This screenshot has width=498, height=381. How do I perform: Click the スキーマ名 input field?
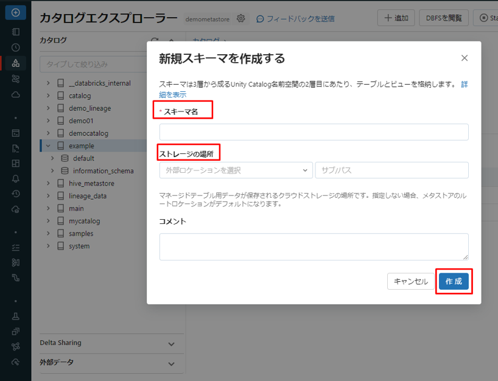(x=314, y=132)
